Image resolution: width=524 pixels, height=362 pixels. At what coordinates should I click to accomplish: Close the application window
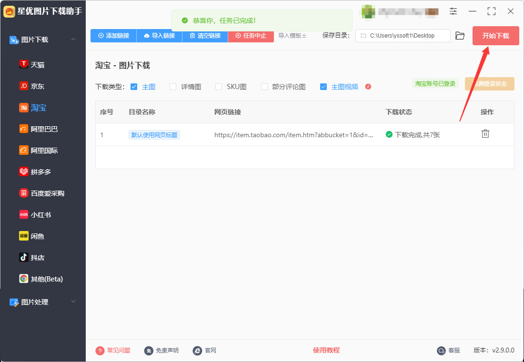click(510, 11)
